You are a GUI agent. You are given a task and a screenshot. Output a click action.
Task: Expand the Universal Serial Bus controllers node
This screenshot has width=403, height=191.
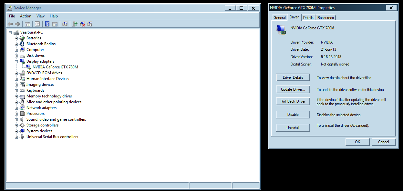16,137
